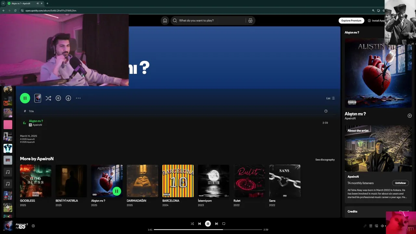
Task: Open the List view options dropdown
Action: (330, 98)
